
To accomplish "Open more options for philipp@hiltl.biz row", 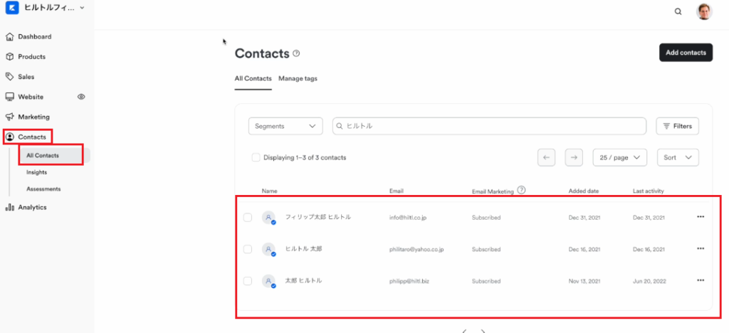I will pos(701,280).
